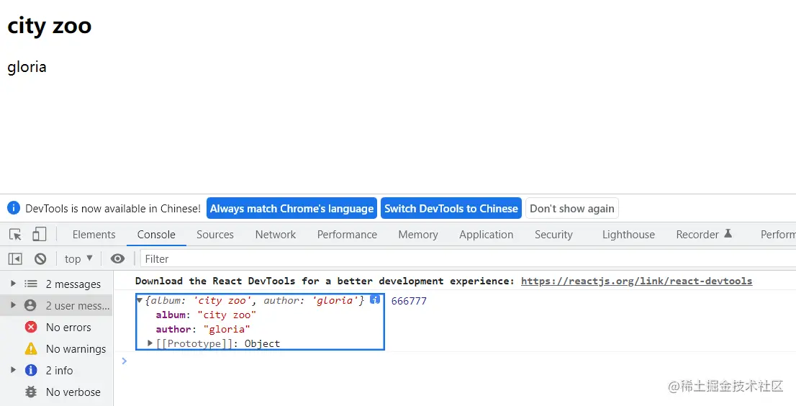Click Always match Chrome's language button
Screen dimensions: 796x406
291,208
